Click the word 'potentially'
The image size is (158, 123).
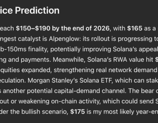(65, 49)
